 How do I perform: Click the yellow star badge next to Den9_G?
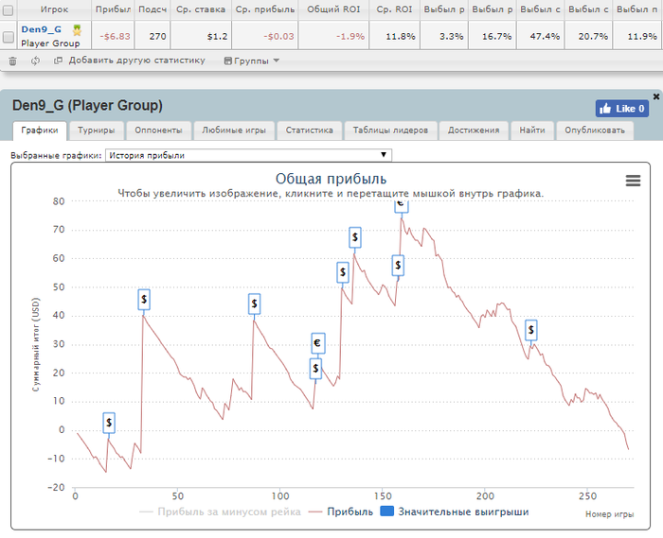tap(77, 30)
